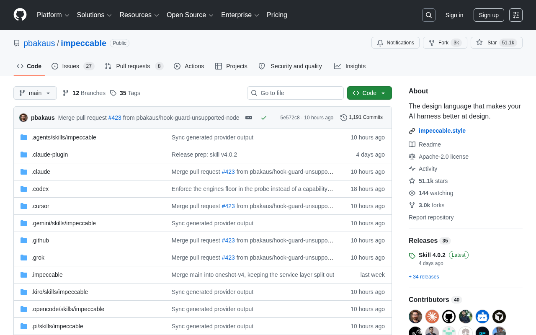Fork the repository with Fork button
Screen dimensions: 536x335
pyautogui.click(x=445, y=43)
